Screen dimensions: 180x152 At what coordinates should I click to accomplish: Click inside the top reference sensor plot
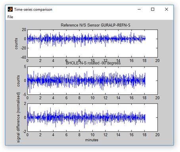(92, 43)
